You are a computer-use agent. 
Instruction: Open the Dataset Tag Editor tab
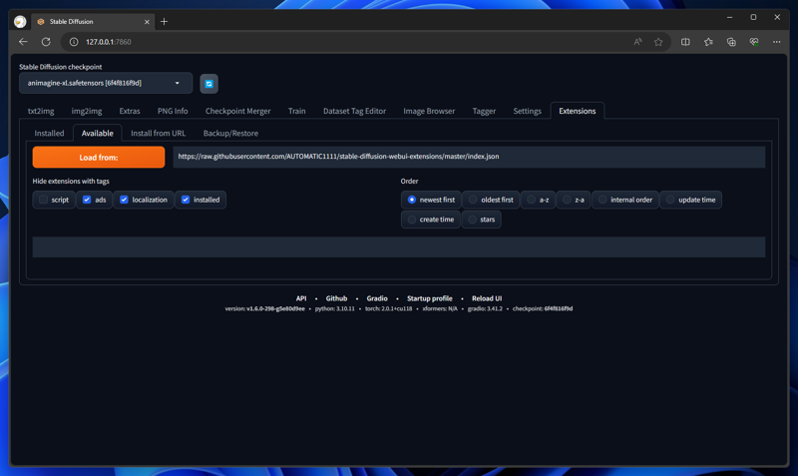pyautogui.click(x=354, y=111)
